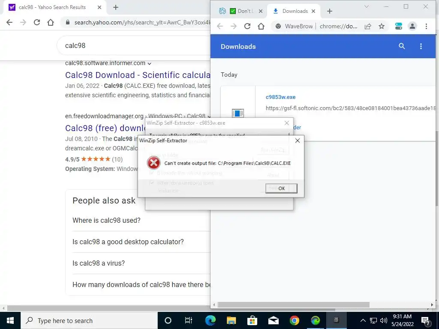Go forward in WaveBrowser window
The width and height of the screenshot is (439, 329).
234,26
